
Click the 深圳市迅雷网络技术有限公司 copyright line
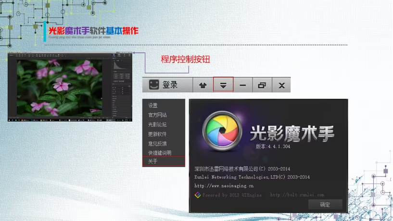(x=242, y=169)
